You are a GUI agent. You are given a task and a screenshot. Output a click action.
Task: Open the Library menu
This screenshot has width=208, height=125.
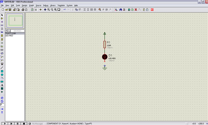coord(53,6)
